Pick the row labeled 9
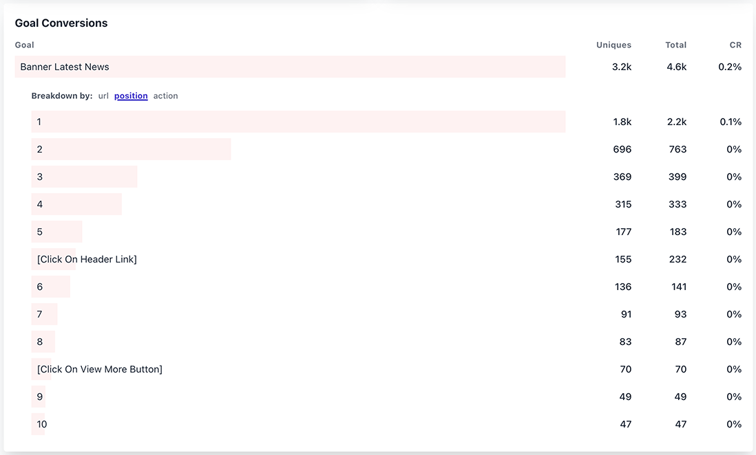Screen dimensions: 756x455 [40, 397]
